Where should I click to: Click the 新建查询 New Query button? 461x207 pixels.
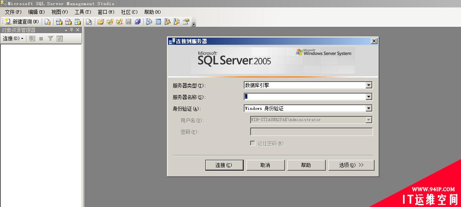[x=22, y=22]
